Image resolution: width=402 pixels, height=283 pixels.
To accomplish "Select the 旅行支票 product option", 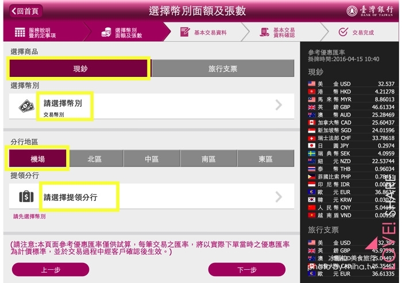I will pos(223,68).
